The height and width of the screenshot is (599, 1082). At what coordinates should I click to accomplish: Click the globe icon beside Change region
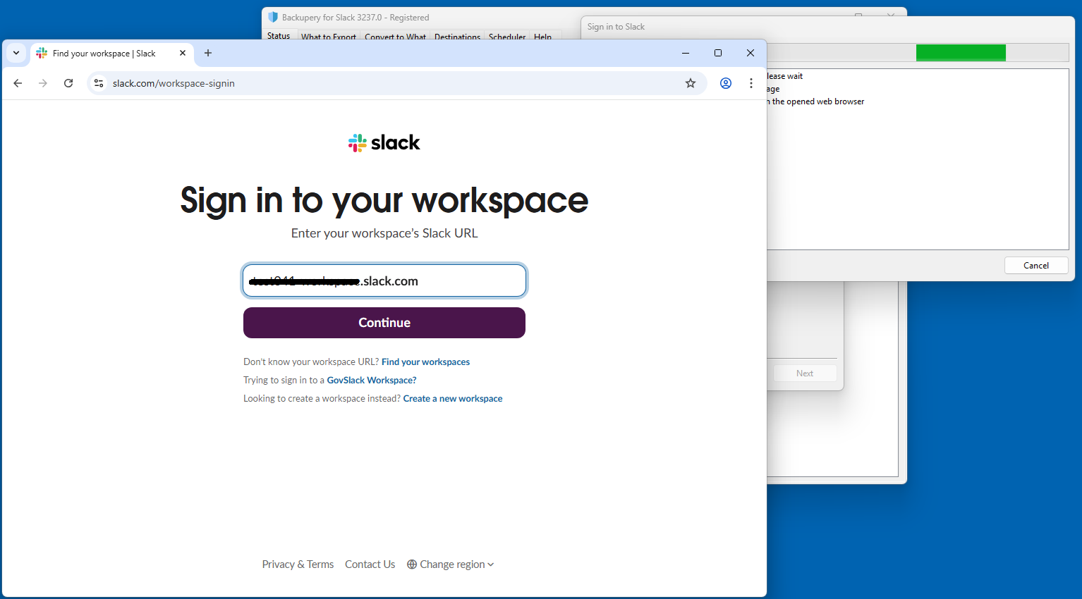[412, 564]
